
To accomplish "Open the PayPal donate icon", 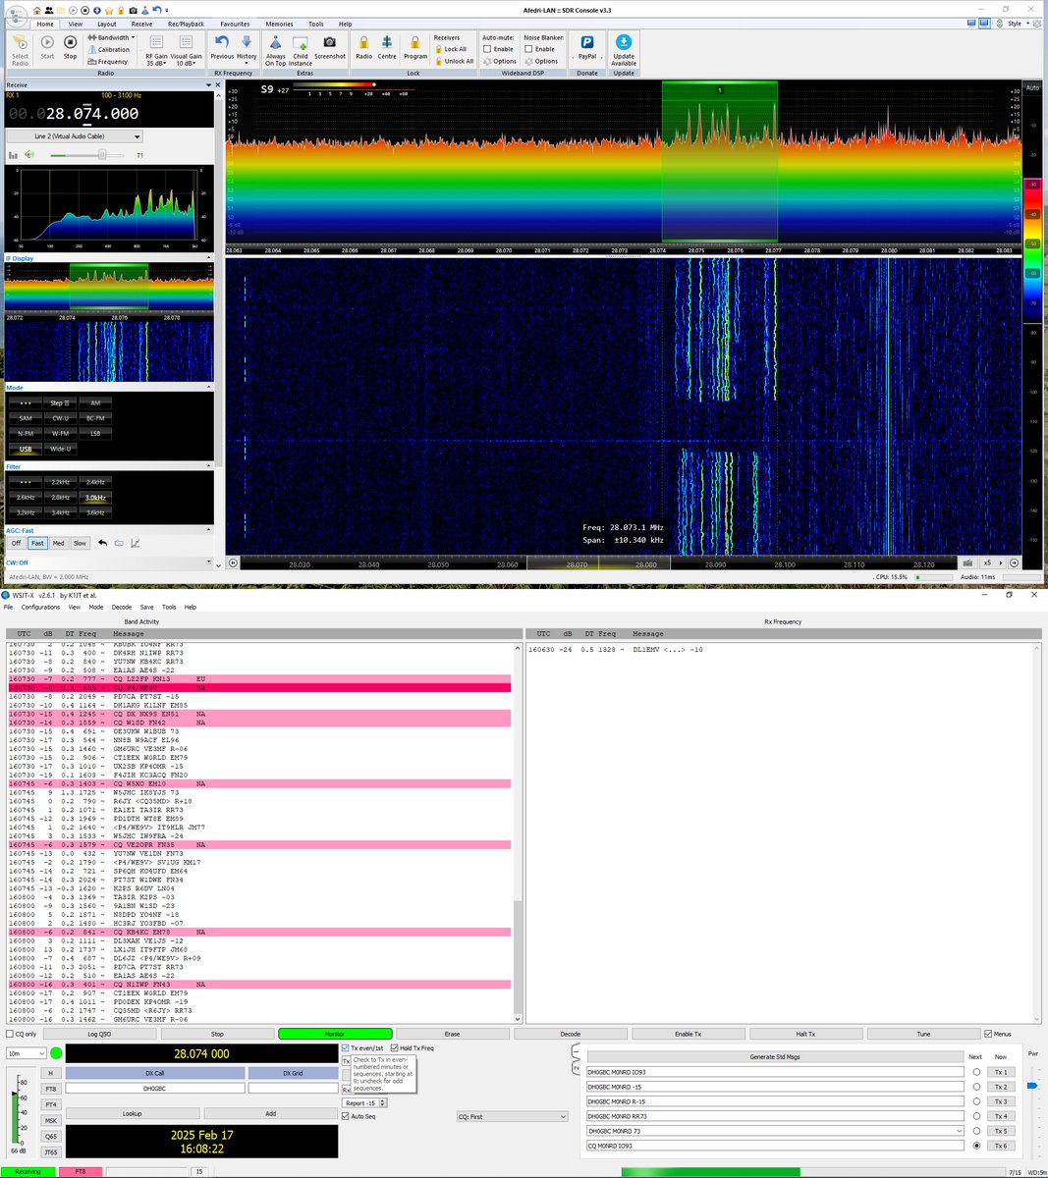I will (x=586, y=46).
